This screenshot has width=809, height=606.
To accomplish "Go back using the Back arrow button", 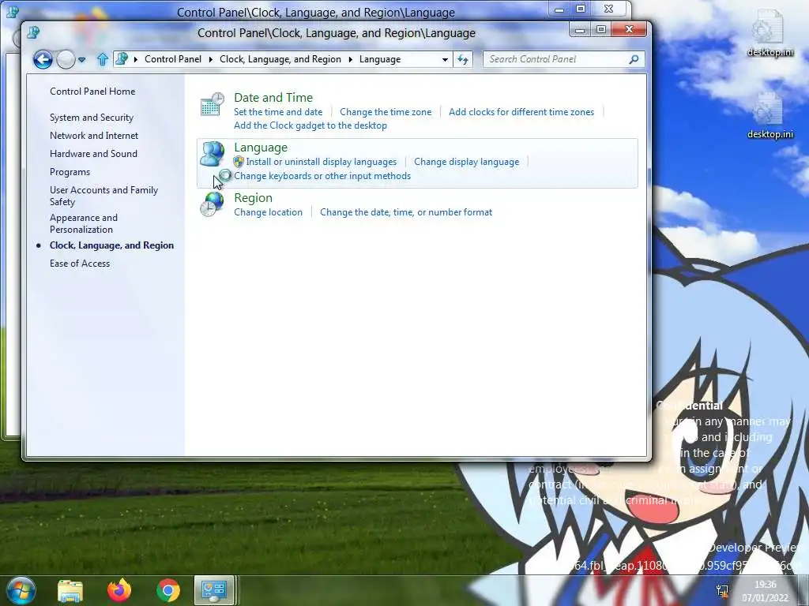I will pyautogui.click(x=43, y=59).
